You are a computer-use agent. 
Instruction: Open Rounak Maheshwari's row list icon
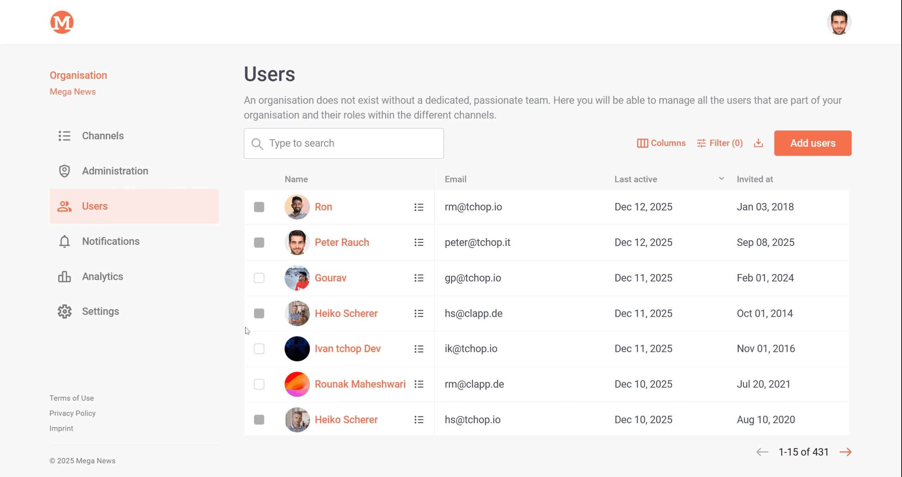pyautogui.click(x=419, y=384)
